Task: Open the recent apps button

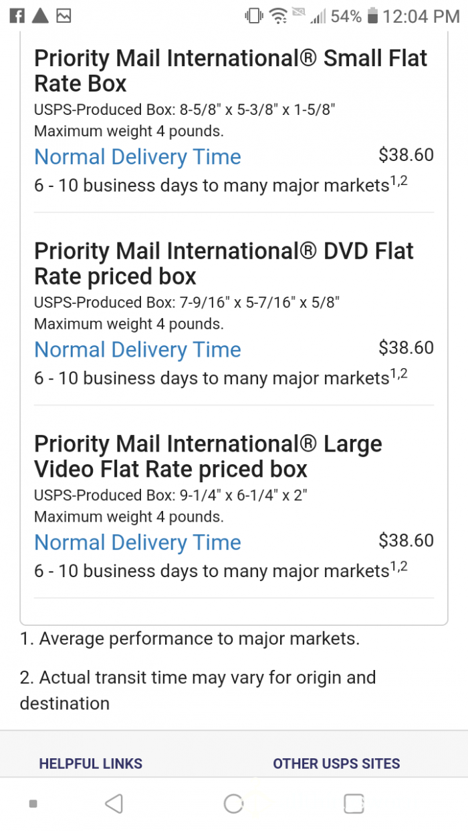Action: pos(353,804)
